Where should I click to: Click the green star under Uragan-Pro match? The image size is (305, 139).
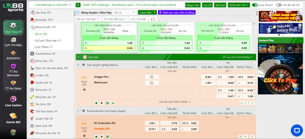pos(96,103)
